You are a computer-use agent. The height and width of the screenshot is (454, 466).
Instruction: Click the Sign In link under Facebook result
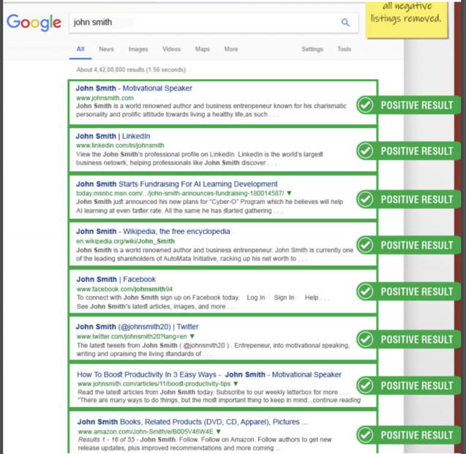(284, 298)
